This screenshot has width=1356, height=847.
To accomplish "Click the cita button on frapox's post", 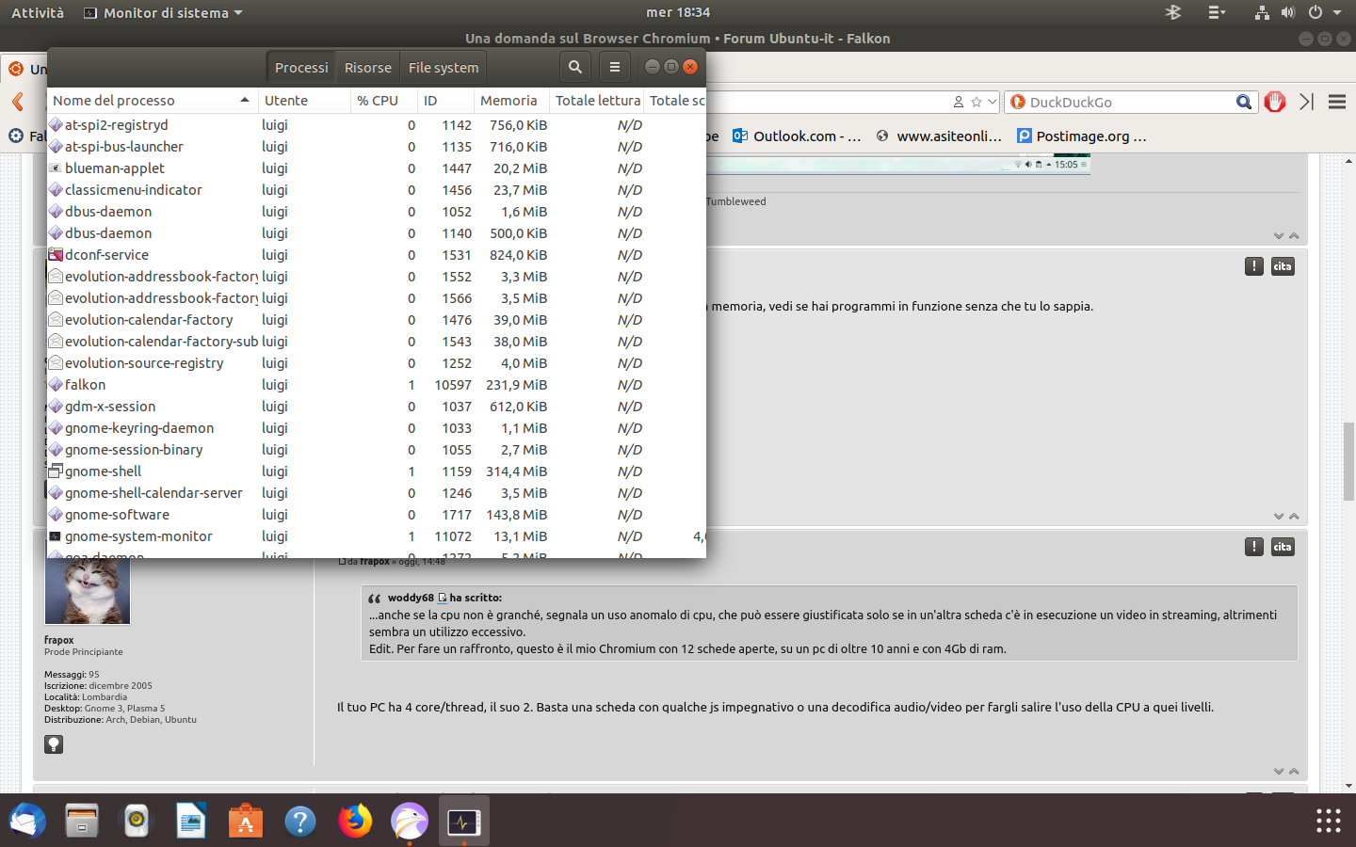I will tap(1283, 547).
